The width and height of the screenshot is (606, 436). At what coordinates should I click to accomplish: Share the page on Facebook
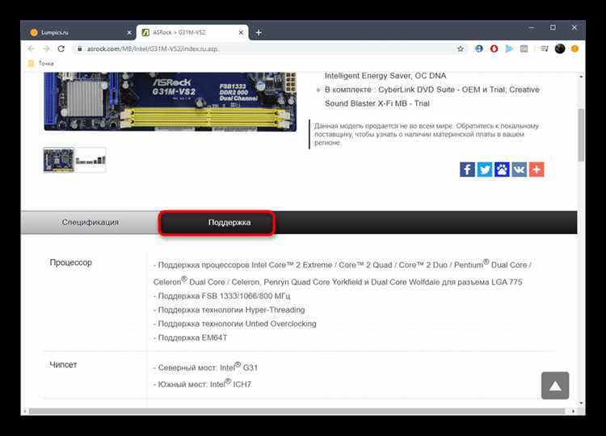pyautogui.click(x=467, y=170)
